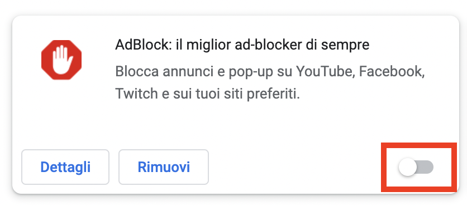
Task: Select the white hand inside AdBlock logo
Action: tap(63, 60)
